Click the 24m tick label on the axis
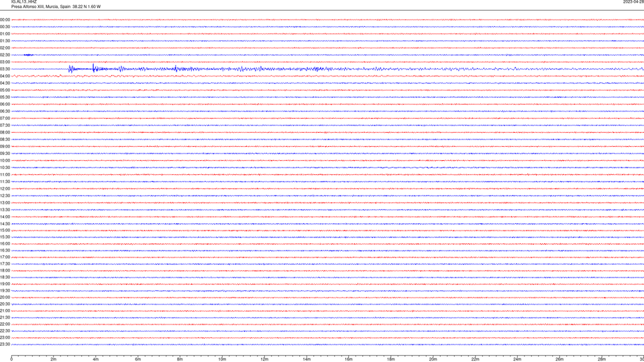The width and height of the screenshot is (644, 362). click(517, 359)
